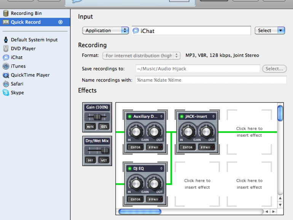This screenshot has height=220, width=293.
Task: Click the Name recordings with field
Action: point(211,80)
